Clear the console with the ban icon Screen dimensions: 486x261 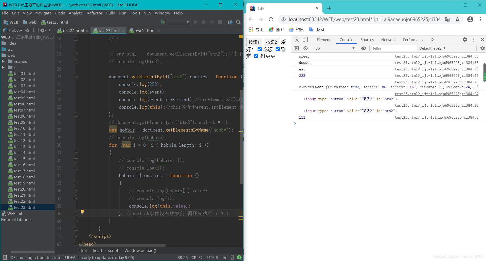(305, 48)
